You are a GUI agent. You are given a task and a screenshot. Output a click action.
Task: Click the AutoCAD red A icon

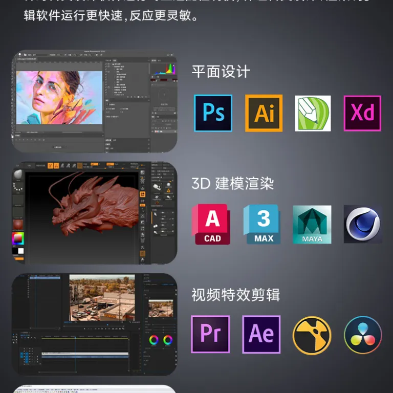click(211, 224)
